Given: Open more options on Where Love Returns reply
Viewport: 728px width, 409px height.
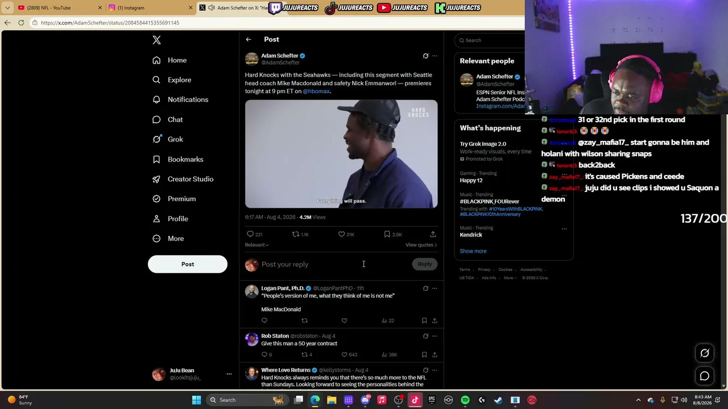Looking at the screenshot, I should 435,370.
